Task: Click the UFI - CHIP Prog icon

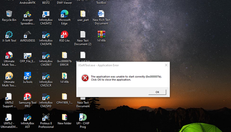Action: 83,117
